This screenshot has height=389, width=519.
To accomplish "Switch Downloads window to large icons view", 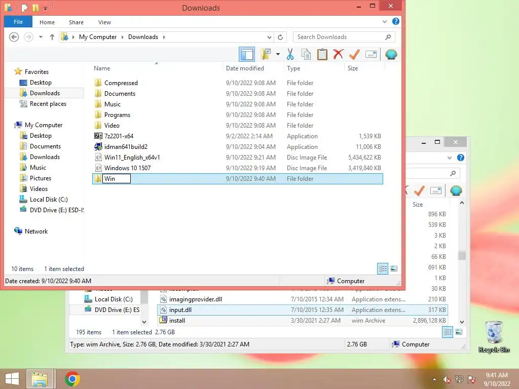I will click(x=394, y=268).
